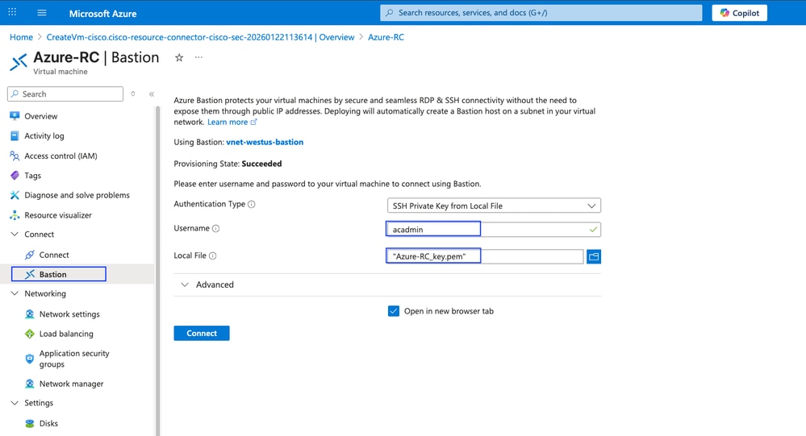The height and width of the screenshot is (436, 806).
Task: Follow the Learn more link
Action: (232, 122)
